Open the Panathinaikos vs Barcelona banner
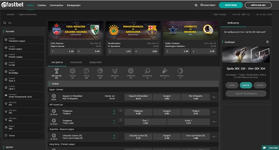279x150 pixels. click(133, 30)
